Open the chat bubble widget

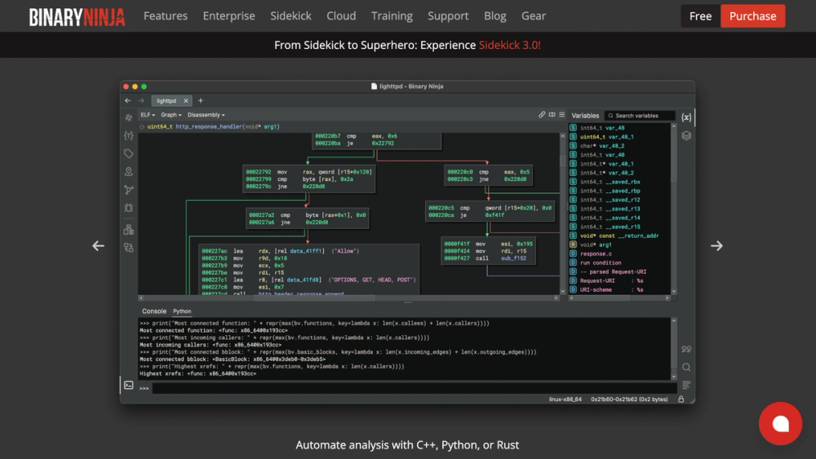pos(780,423)
